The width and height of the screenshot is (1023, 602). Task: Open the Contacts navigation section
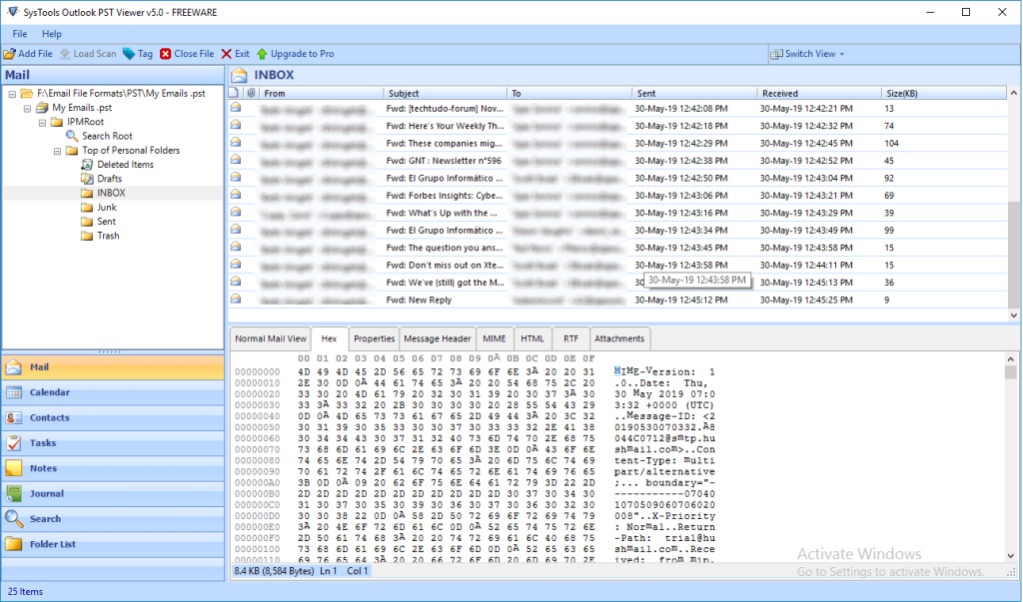click(x=113, y=418)
